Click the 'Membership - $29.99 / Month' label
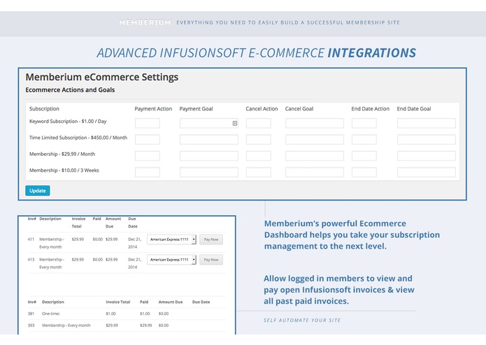Image resolution: width=486 pixels, height=345 pixels. [62, 154]
